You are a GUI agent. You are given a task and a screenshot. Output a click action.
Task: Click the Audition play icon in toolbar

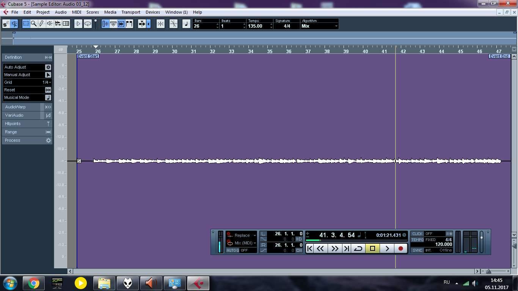78,24
